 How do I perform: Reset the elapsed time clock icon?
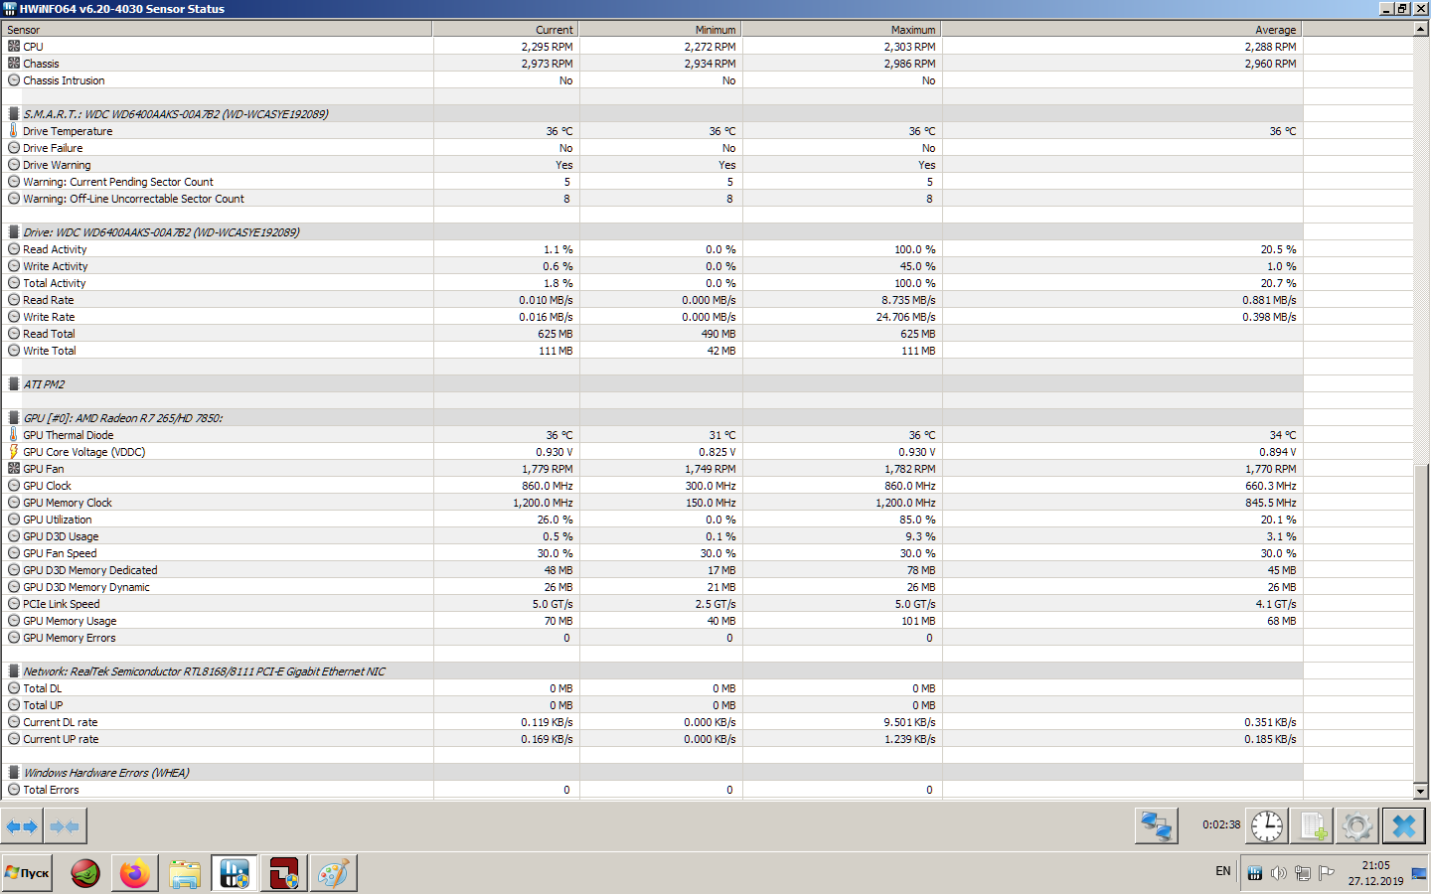tap(1267, 825)
